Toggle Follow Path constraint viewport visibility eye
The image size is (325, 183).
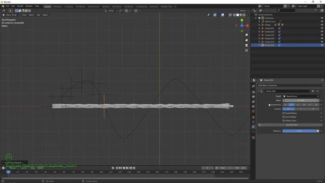(x=313, y=91)
